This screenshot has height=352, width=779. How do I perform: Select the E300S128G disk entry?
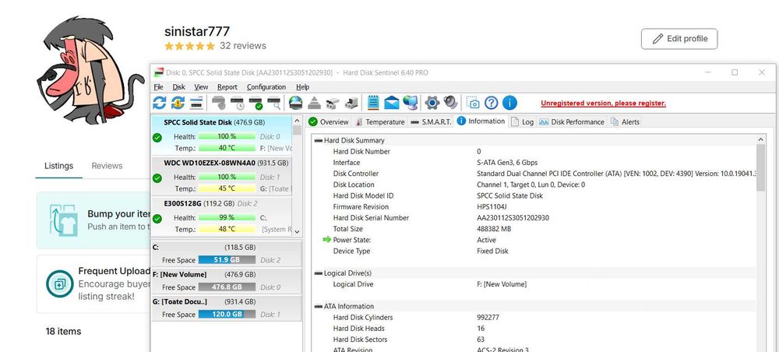[221, 217]
